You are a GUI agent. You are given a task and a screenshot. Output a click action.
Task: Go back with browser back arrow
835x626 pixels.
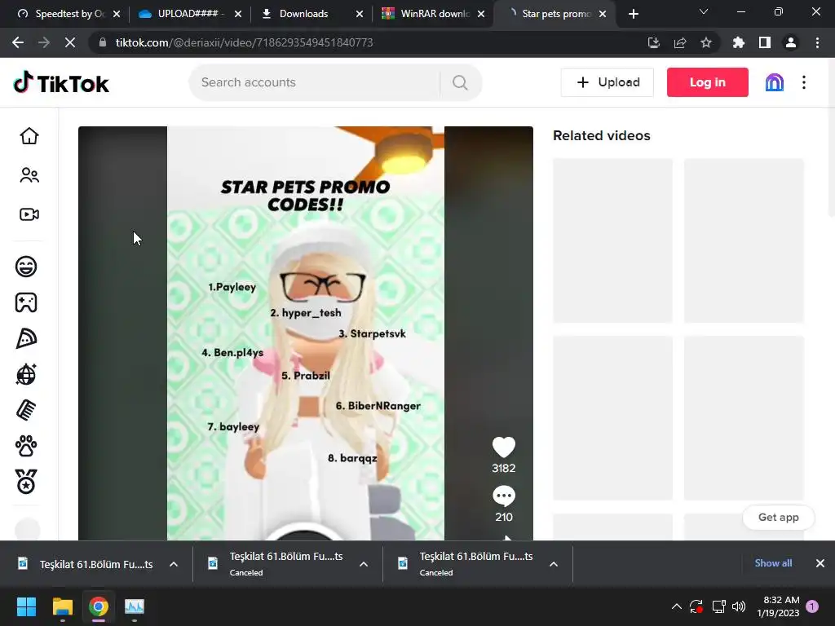18,42
